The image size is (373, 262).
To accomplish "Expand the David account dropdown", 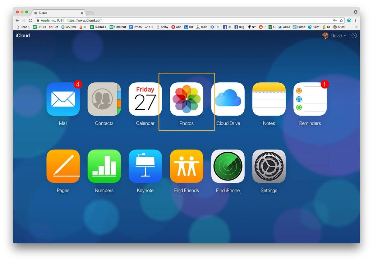I will 338,35.
